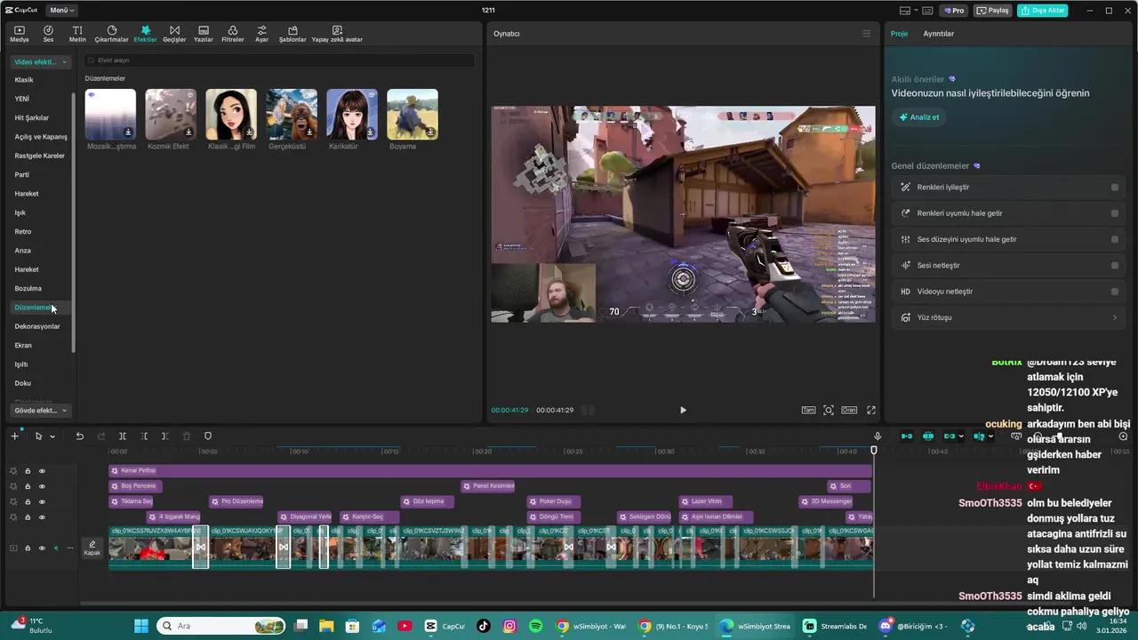Image resolution: width=1138 pixels, height=640 pixels.
Task: Open the Çıkartmalar stickers panel
Action: point(111,34)
